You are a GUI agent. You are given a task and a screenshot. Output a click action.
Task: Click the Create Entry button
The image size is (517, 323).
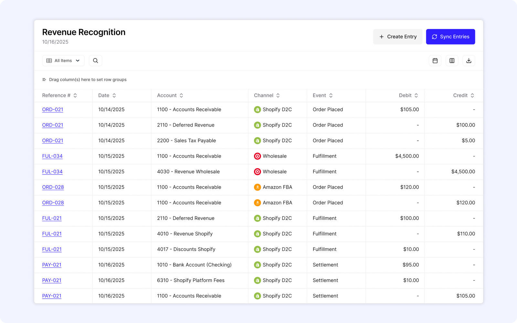pos(398,36)
